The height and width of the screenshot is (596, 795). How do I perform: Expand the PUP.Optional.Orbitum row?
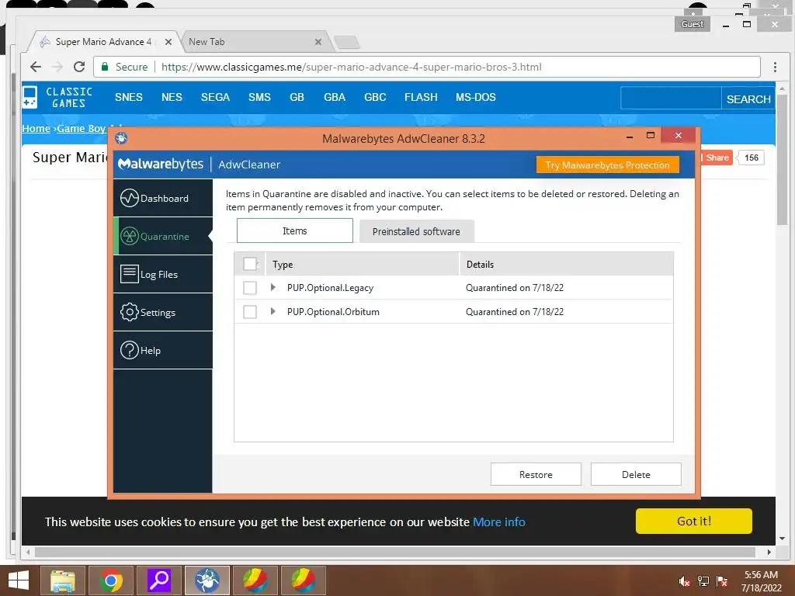[273, 311]
